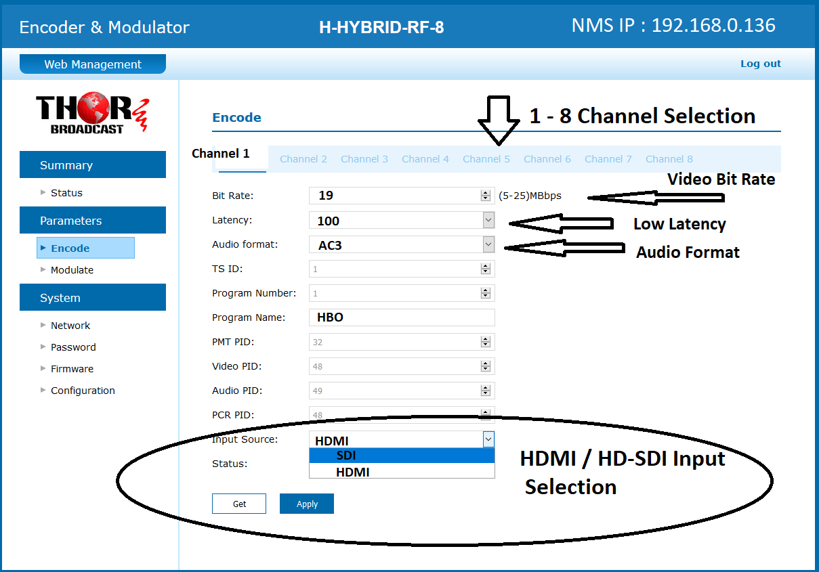Click the Log out link

[x=760, y=64]
